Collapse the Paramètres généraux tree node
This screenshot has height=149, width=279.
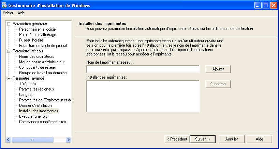(x=9, y=24)
